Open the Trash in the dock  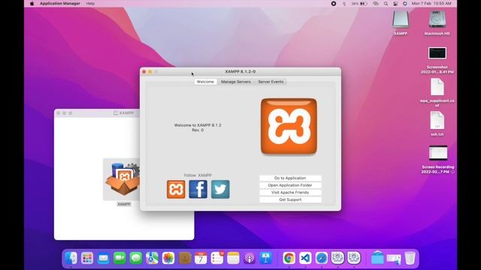[410, 258]
